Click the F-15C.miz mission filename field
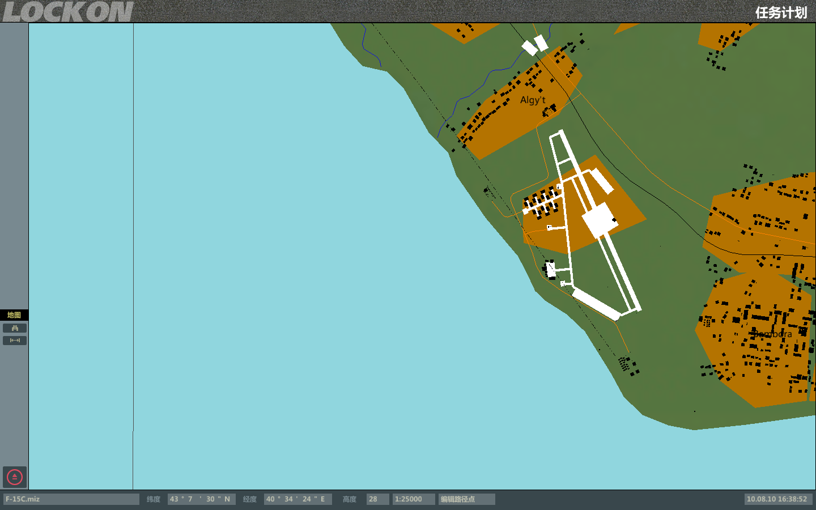 [x=71, y=499]
